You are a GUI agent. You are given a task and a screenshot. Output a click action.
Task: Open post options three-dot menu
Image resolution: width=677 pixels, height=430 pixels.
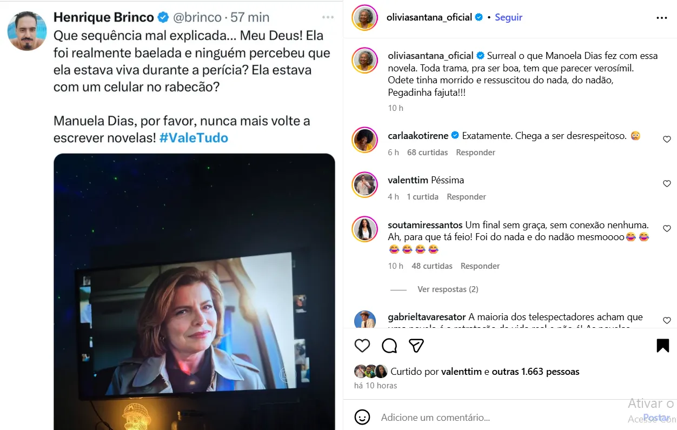(x=662, y=18)
